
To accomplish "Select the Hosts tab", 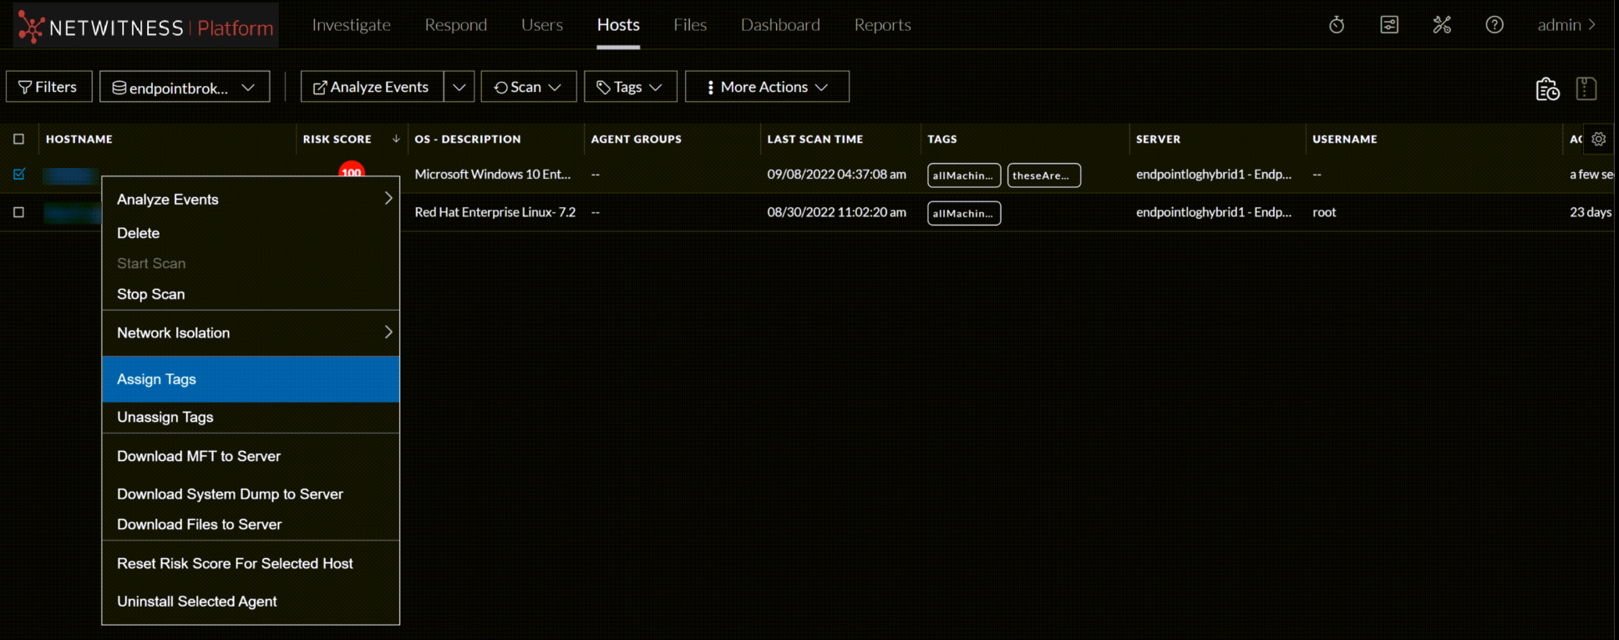I will point(618,25).
